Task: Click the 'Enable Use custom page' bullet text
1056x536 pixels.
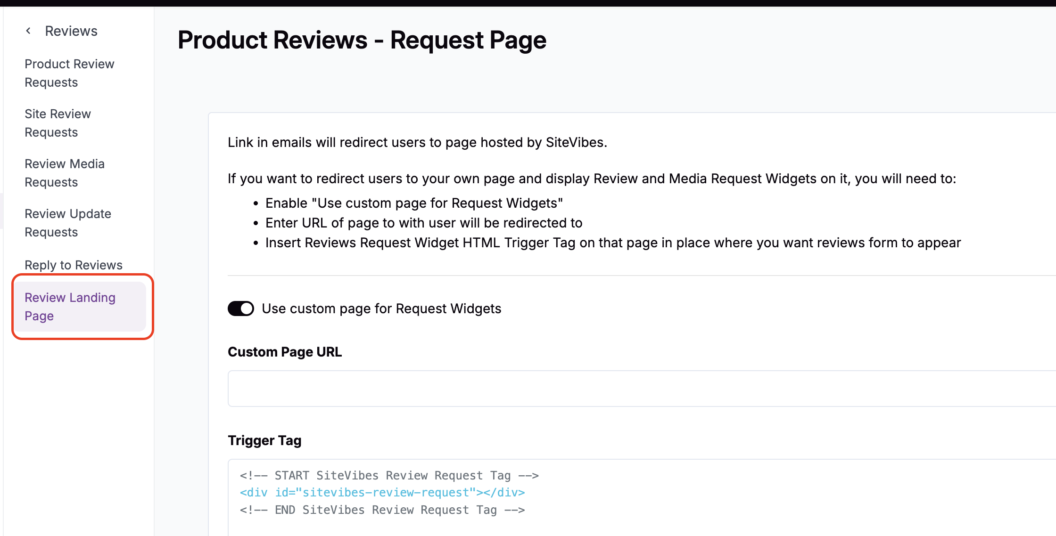Action: point(414,203)
